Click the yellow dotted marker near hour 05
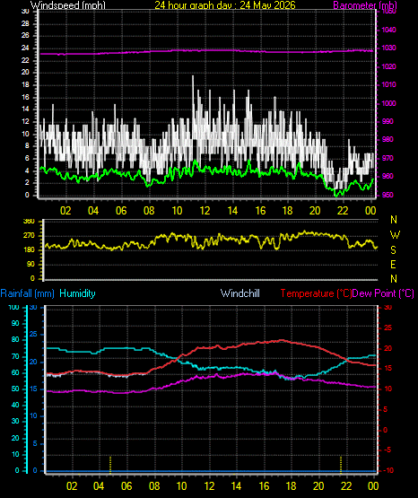This screenshot has height=498, width=418. tap(110, 465)
